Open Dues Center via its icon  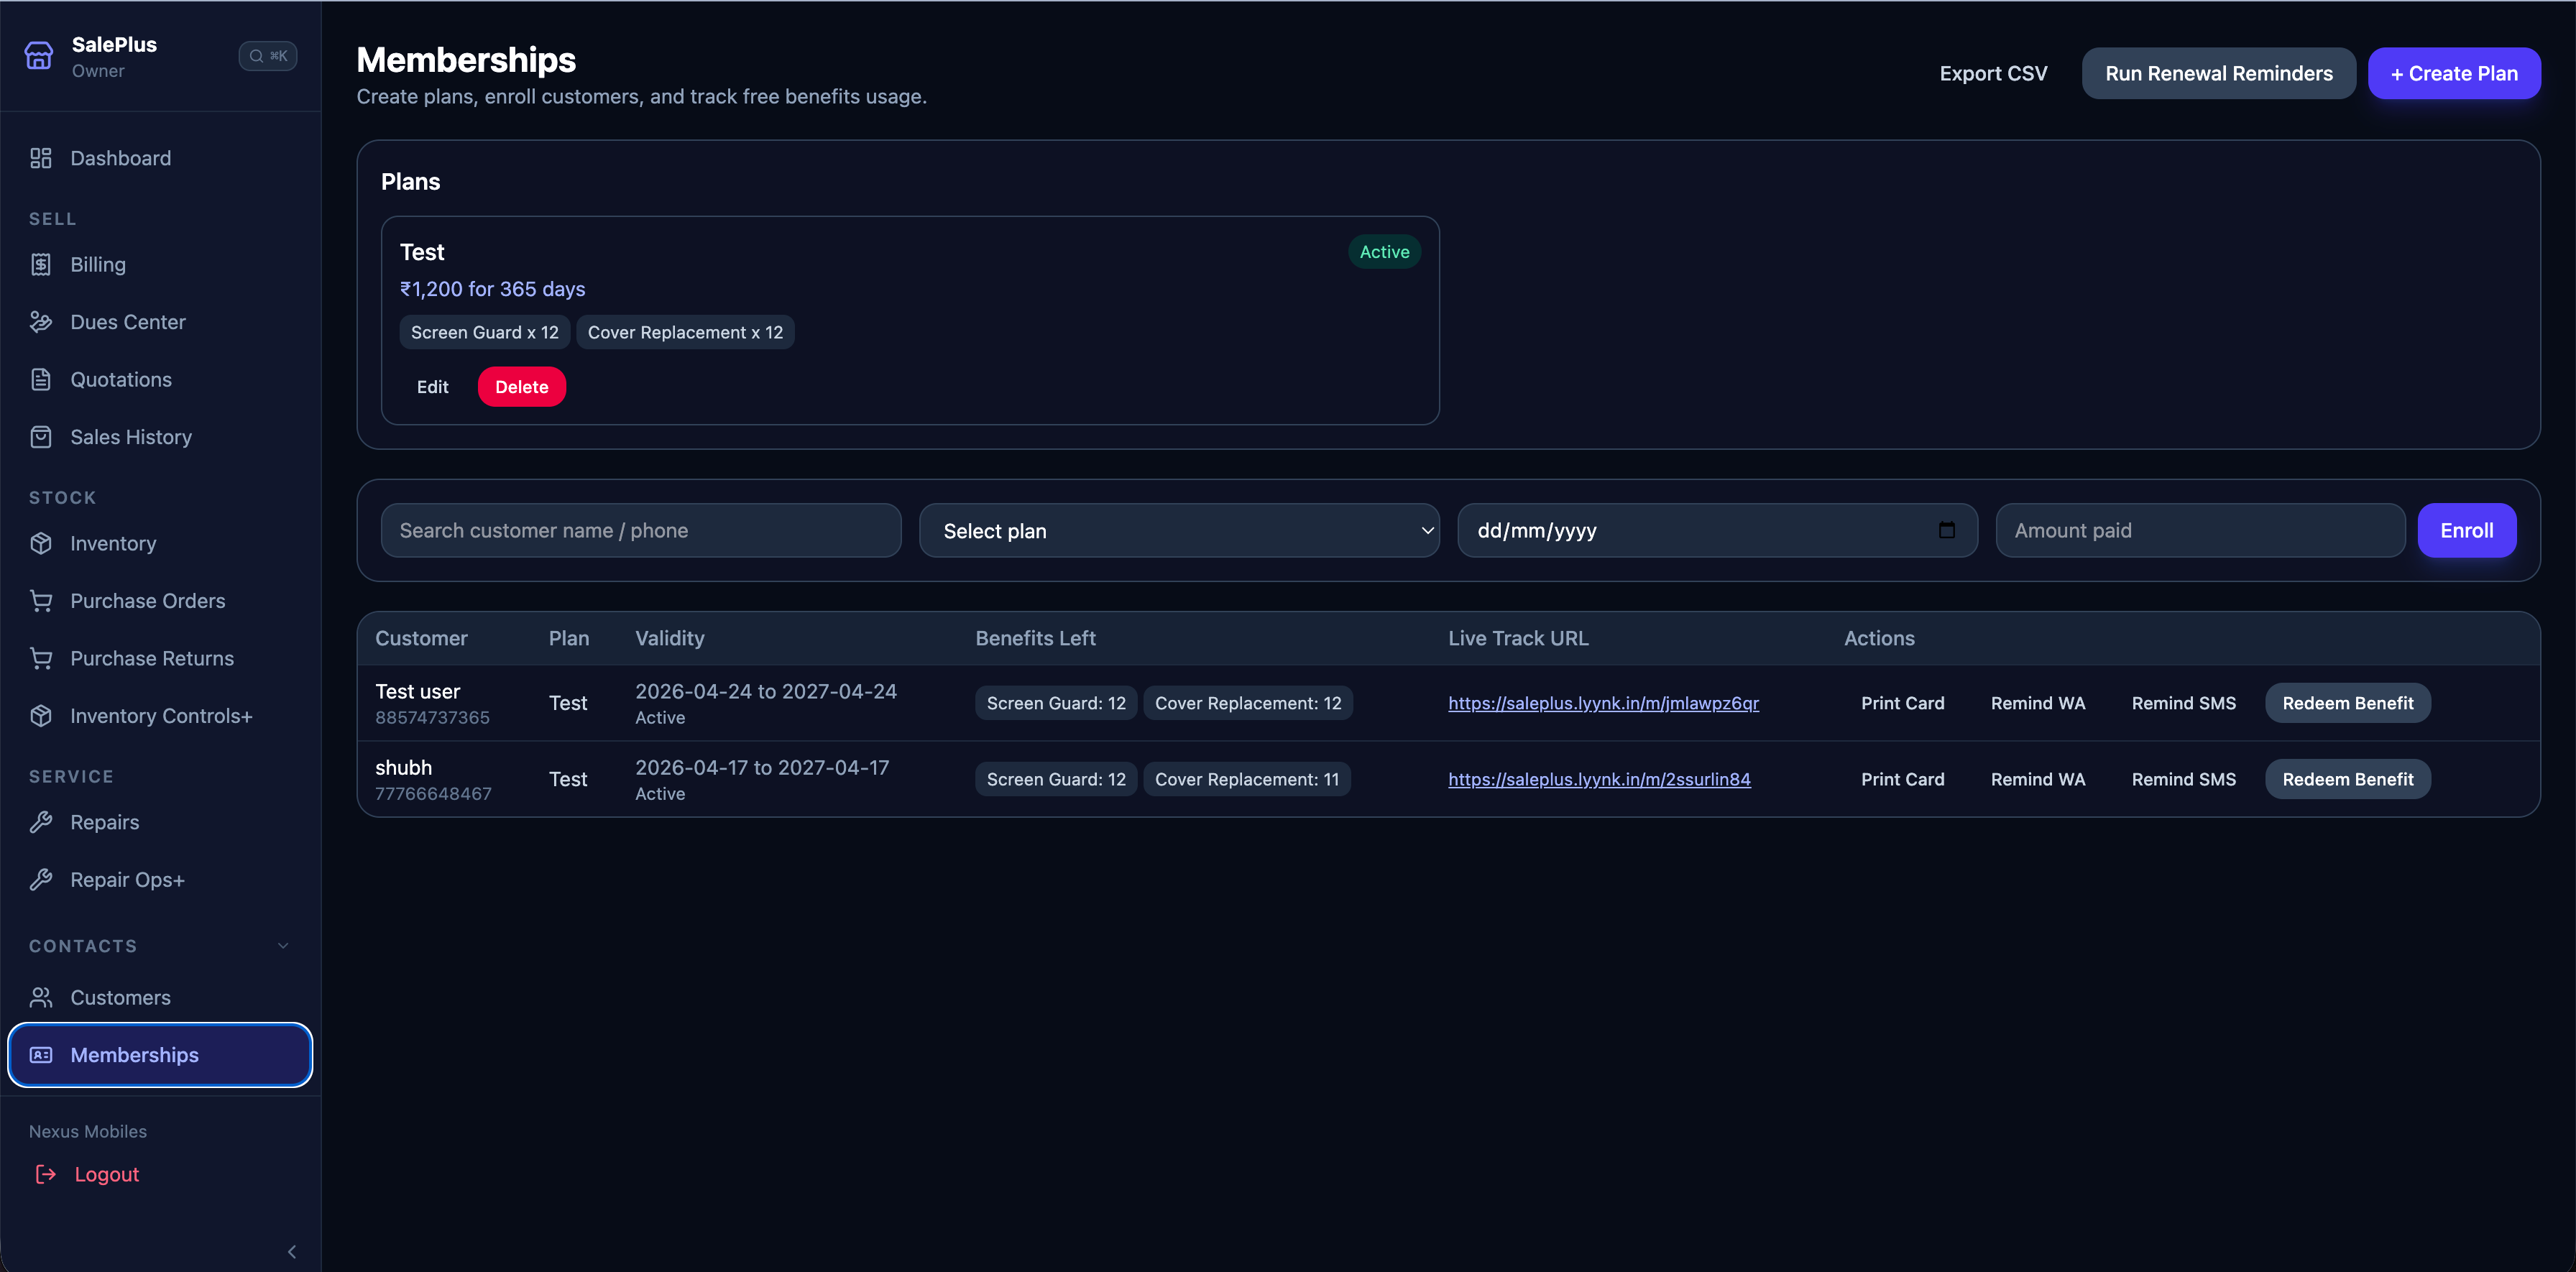[x=40, y=322]
